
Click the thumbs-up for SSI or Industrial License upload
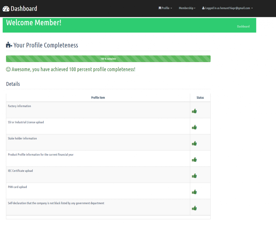click(x=194, y=127)
